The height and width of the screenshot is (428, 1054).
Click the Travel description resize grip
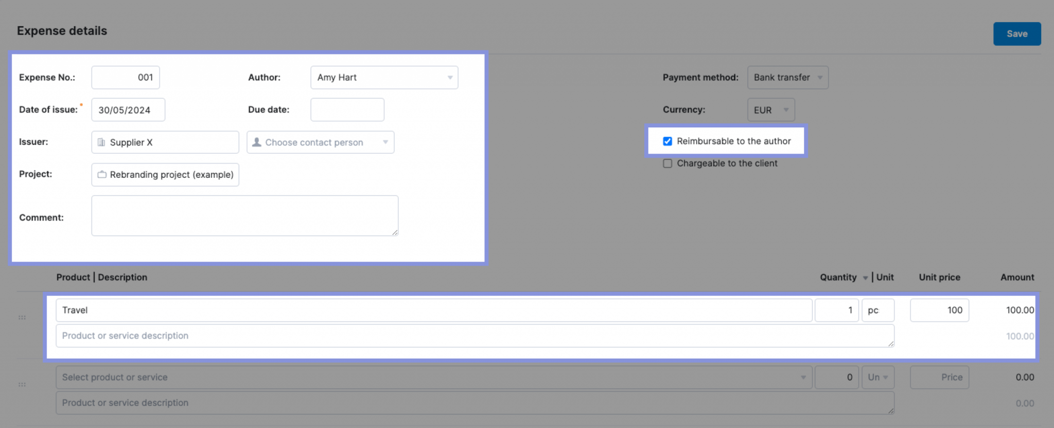(x=891, y=344)
